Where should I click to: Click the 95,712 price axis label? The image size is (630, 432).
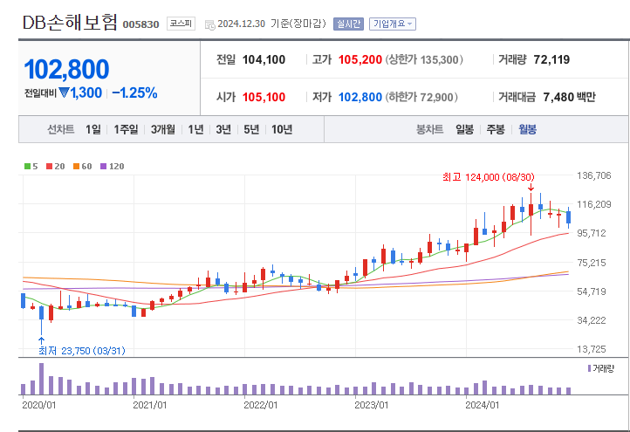click(592, 234)
